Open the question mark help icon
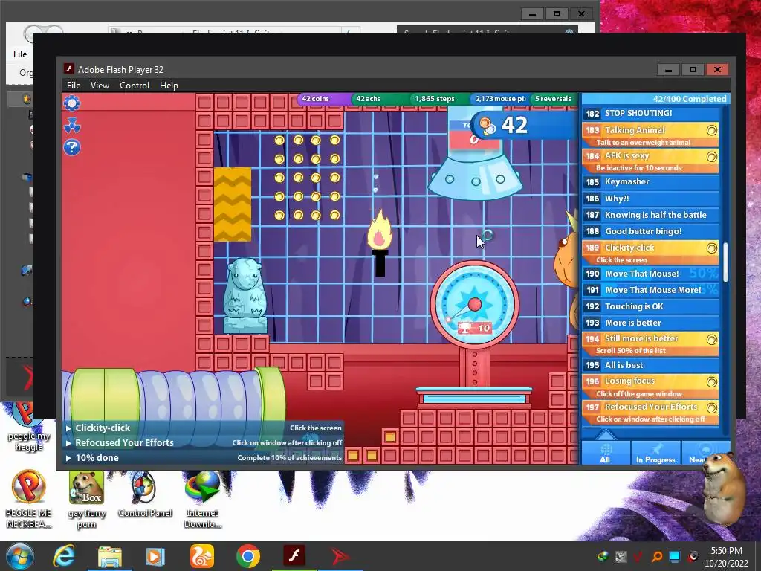Screen dimensions: 761x571 tap(72, 148)
